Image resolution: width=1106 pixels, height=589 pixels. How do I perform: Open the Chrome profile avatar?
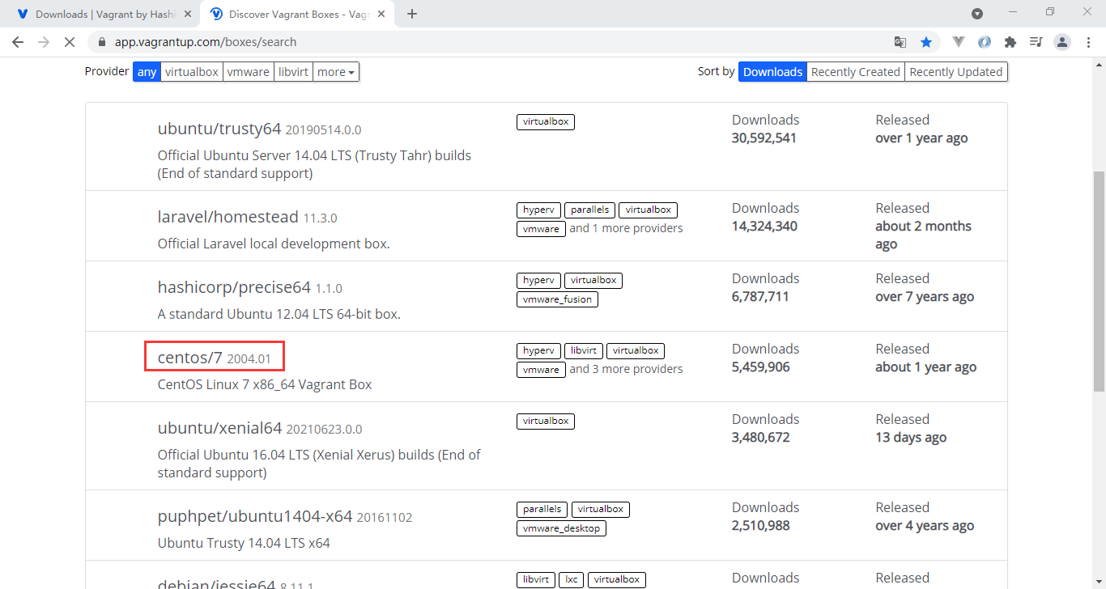1062,42
